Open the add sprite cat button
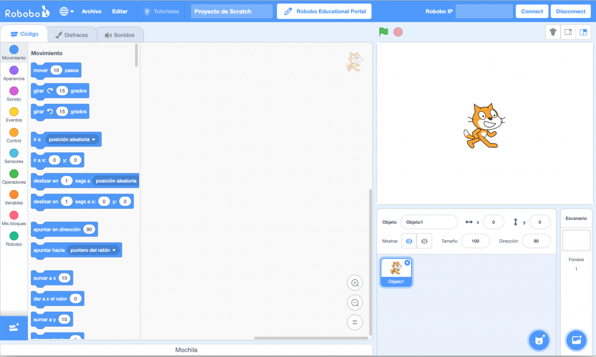 pos(538,340)
